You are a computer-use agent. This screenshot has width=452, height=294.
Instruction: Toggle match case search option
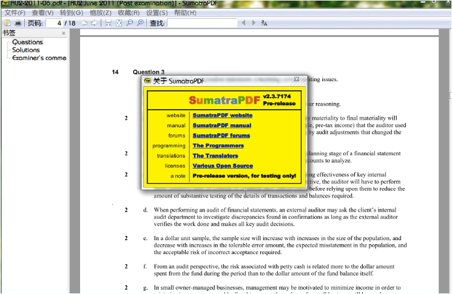[264, 23]
